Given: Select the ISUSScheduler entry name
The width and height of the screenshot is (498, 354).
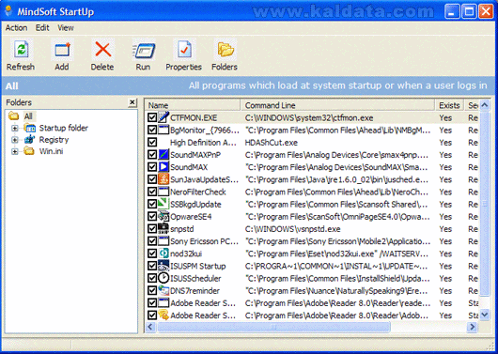Looking at the screenshot, I should 195,279.
